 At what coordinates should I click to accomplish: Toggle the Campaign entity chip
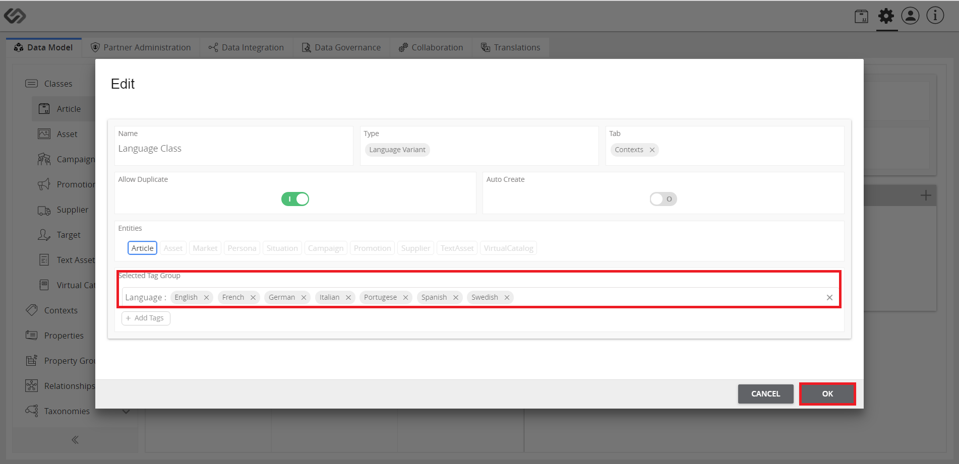point(326,248)
